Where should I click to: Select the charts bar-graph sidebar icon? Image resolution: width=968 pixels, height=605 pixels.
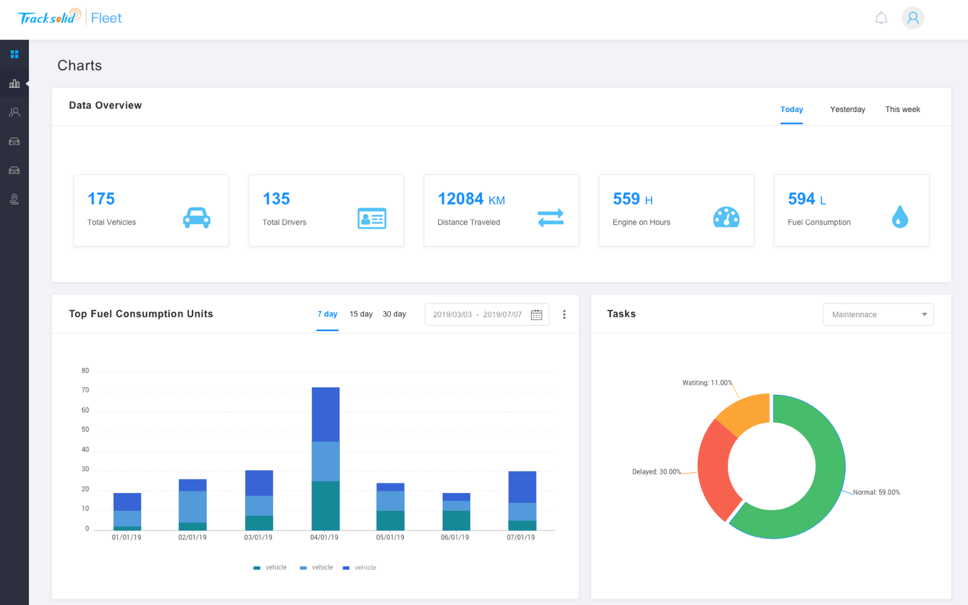pyautogui.click(x=15, y=83)
